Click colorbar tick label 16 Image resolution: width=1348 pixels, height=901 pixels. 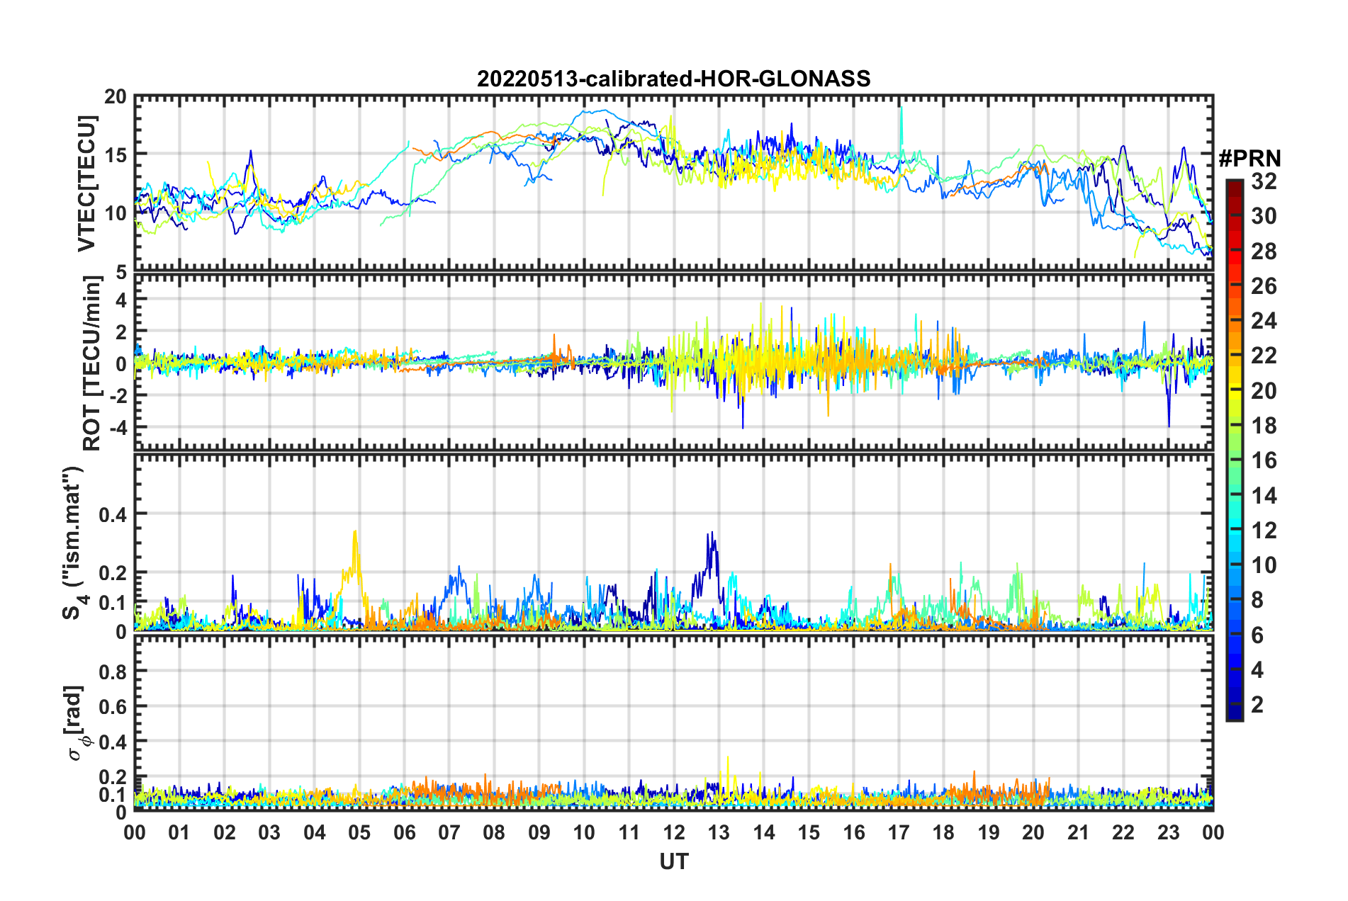pos(1264,460)
